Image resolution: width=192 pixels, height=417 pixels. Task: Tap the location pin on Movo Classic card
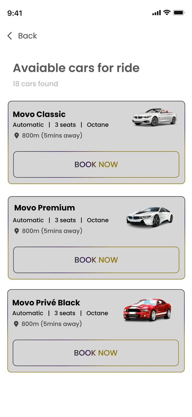coord(17,135)
